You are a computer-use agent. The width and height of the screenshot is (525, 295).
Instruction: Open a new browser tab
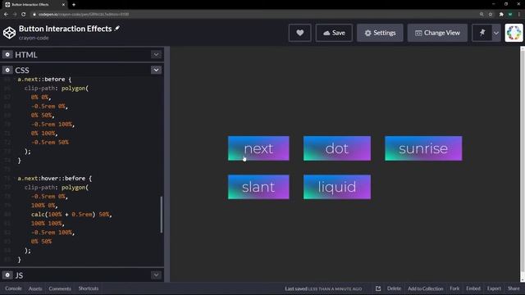coord(74,5)
